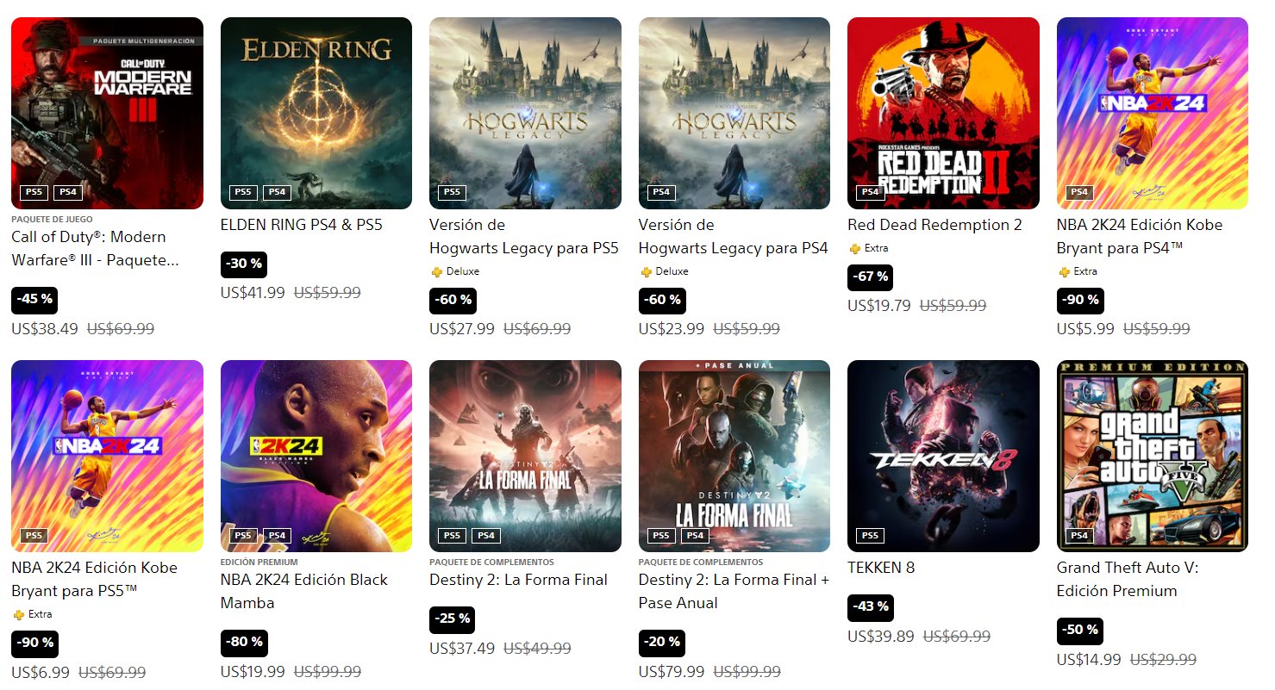The image size is (1275, 690).
Task: Select the Destiny 2 La Forma Final + Pase Anual artwork
Action: click(x=734, y=455)
